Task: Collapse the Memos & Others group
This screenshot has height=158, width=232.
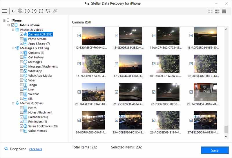Action: pos(13,103)
